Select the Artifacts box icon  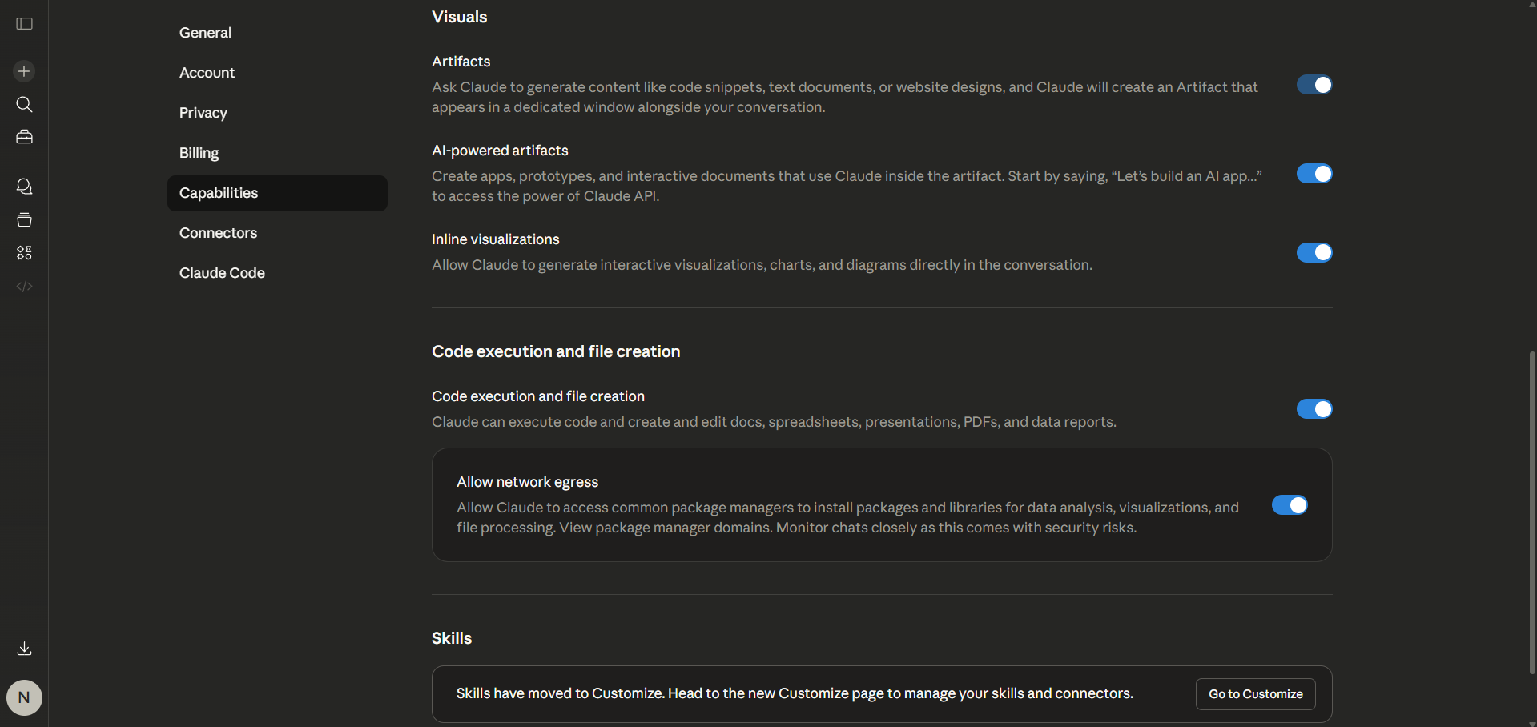coord(24,220)
